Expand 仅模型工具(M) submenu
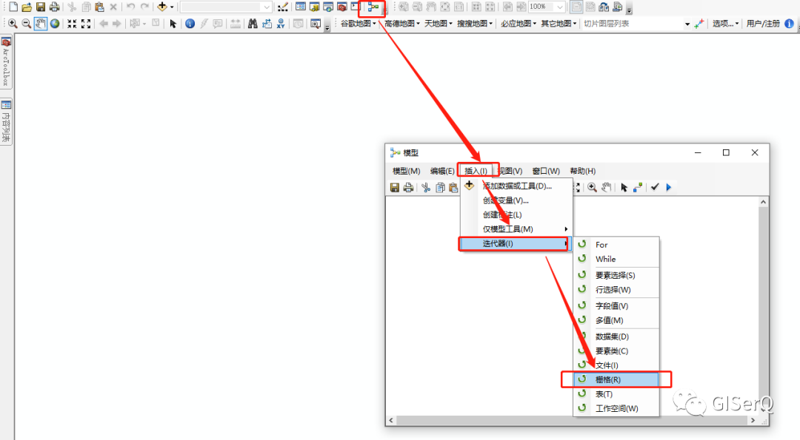This screenshot has height=440, width=800. click(517, 229)
